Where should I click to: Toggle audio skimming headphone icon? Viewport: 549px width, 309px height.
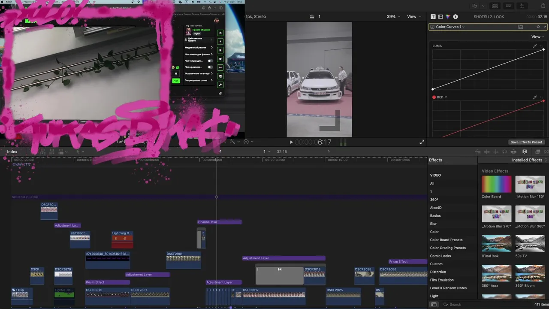tap(504, 151)
